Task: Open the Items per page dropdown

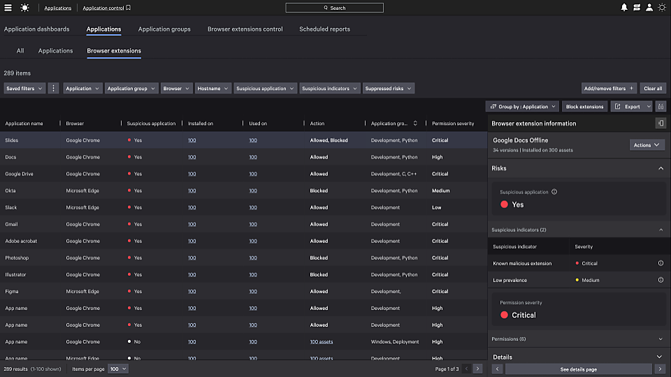Action: click(118, 369)
